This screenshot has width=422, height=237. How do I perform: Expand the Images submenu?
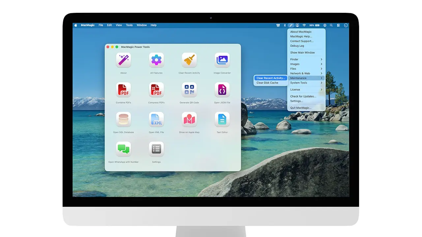[306, 64]
